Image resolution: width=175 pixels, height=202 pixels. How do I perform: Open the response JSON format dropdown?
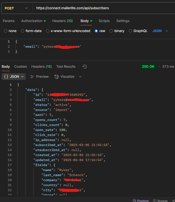[x=14, y=77]
